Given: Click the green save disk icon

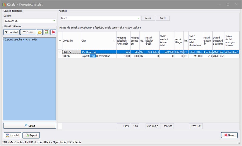Looking at the screenshot, I should [47, 32].
